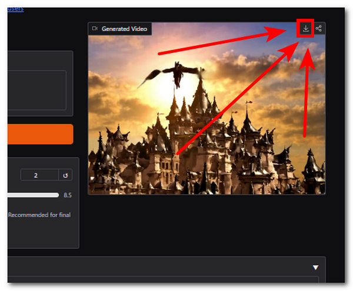The image size is (353, 291).
Task: Share the generated video
Action: tap(318, 29)
